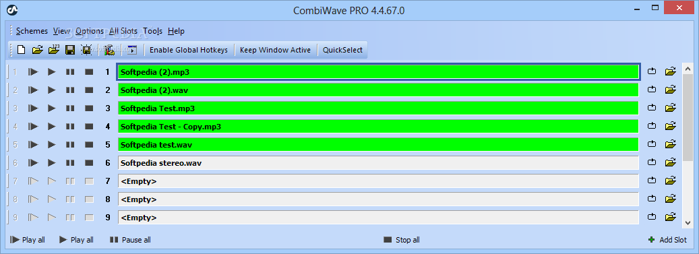The width and height of the screenshot is (699, 254).
Task: Click scrollbar up arrow of slot list
Action: pyautogui.click(x=688, y=69)
